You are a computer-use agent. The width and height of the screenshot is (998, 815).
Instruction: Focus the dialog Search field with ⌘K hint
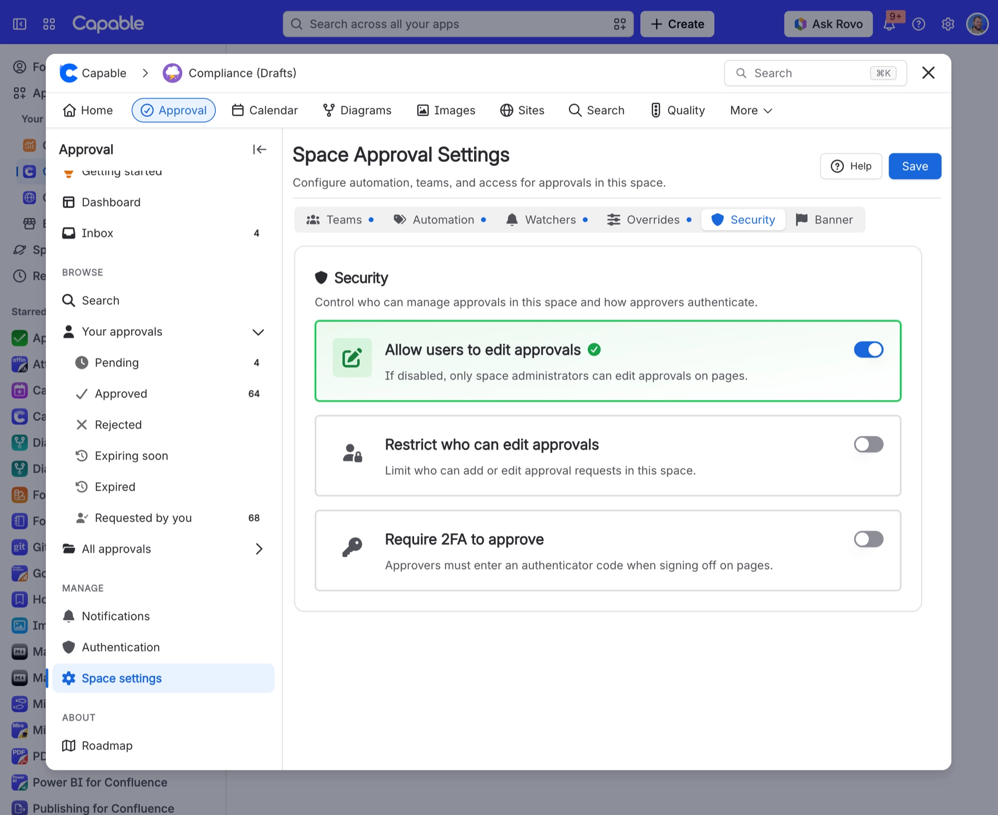815,73
